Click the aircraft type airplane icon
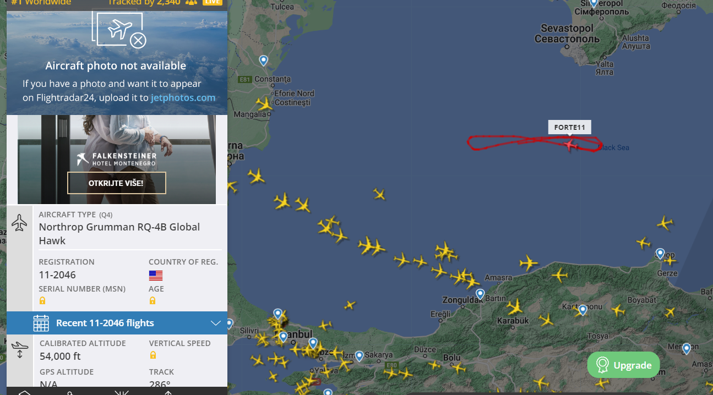 [20, 223]
